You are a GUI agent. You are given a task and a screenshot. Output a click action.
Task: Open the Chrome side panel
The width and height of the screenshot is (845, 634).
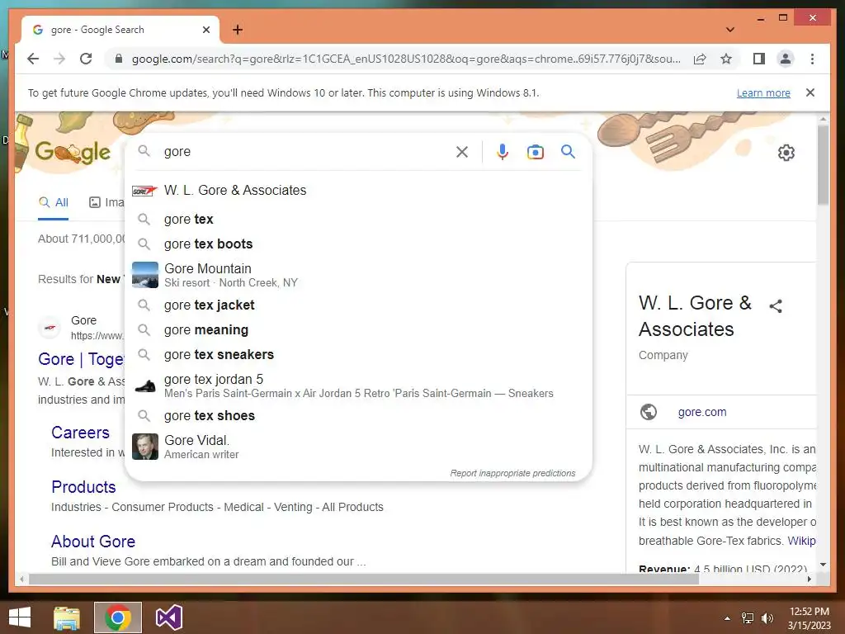pos(759,59)
